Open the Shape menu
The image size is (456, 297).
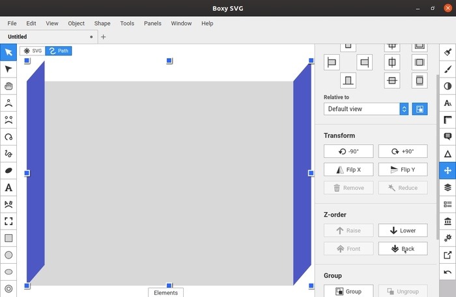click(102, 23)
